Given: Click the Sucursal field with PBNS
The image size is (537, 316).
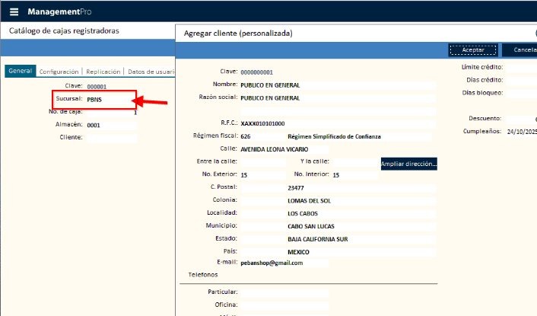Looking at the screenshot, I should coord(110,100).
